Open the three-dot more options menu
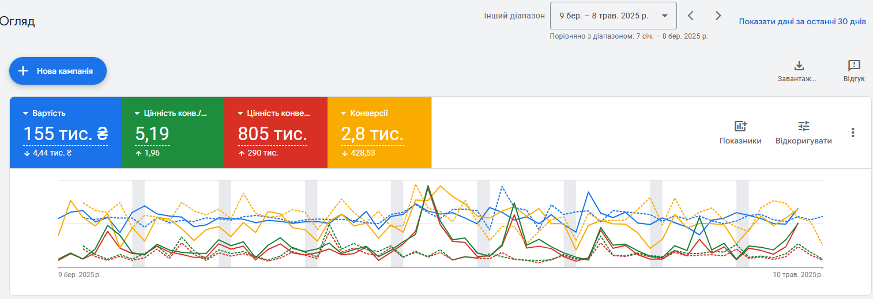This screenshot has width=873, height=299. click(x=853, y=133)
